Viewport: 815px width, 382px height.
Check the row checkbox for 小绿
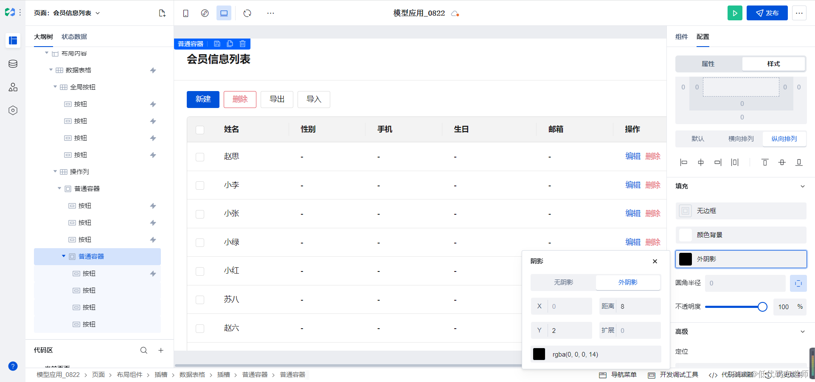200,243
